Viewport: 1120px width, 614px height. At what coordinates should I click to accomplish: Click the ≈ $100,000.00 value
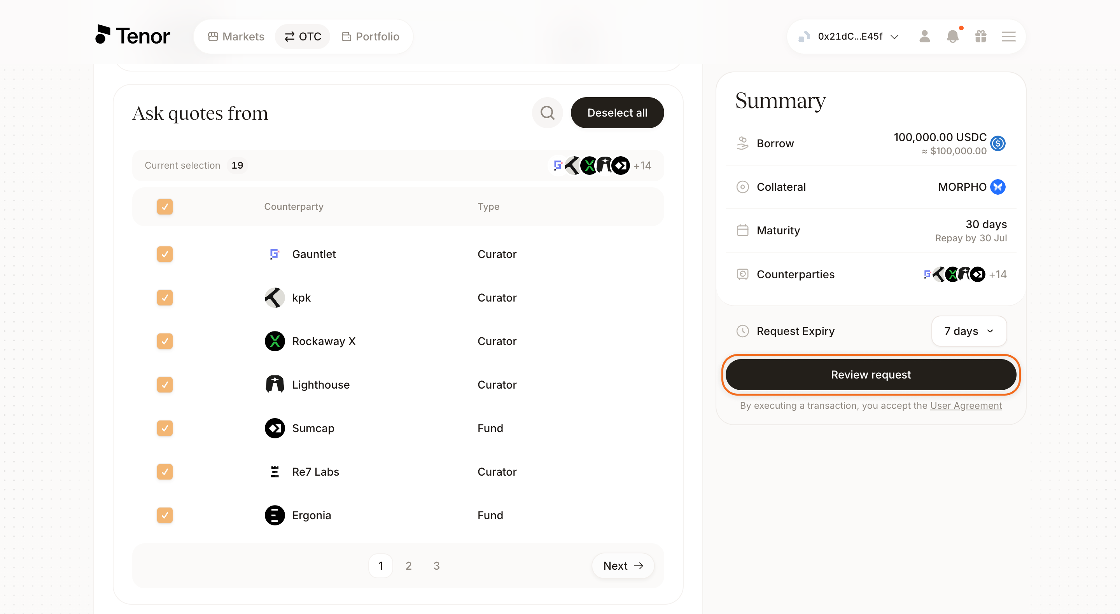coord(954,151)
